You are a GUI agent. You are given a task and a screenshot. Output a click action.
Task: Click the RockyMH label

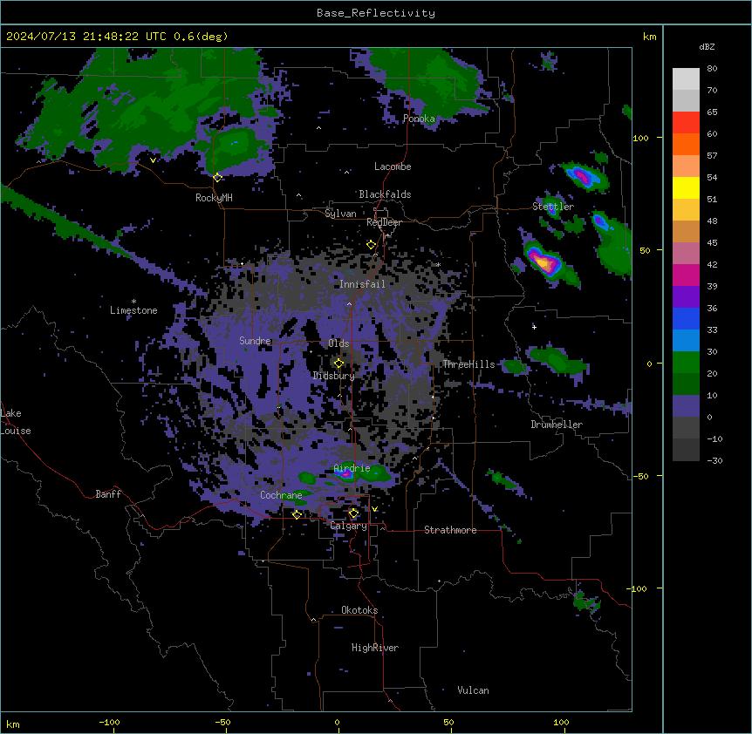(x=214, y=198)
